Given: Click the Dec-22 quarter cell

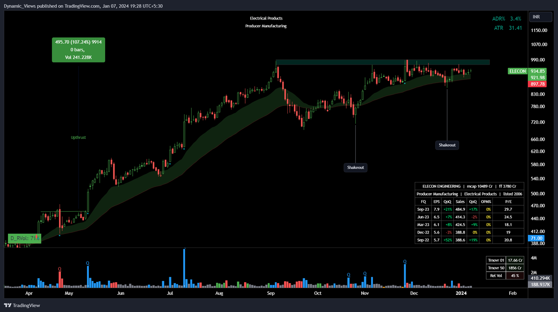Looking at the screenshot, I should tap(423, 232).
